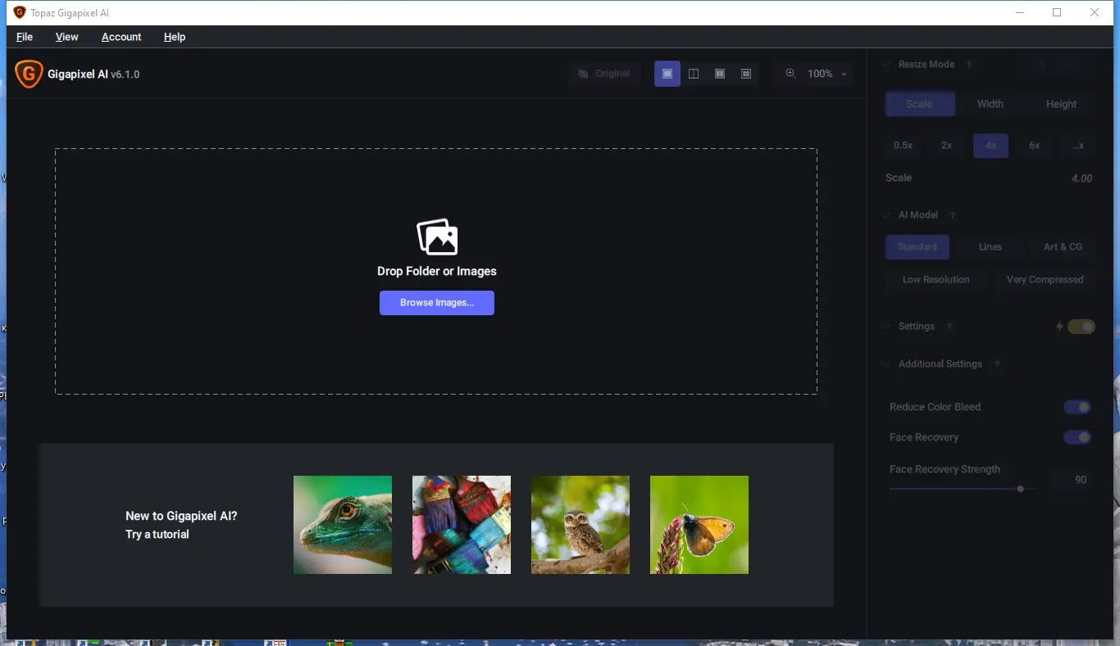Select the Art & CG model
This screenshot has width=1120, height=646.
point(1063,247)
